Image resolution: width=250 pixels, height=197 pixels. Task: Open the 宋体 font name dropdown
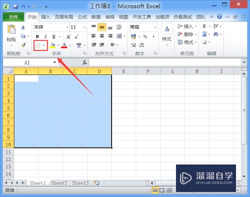[67, 27]
